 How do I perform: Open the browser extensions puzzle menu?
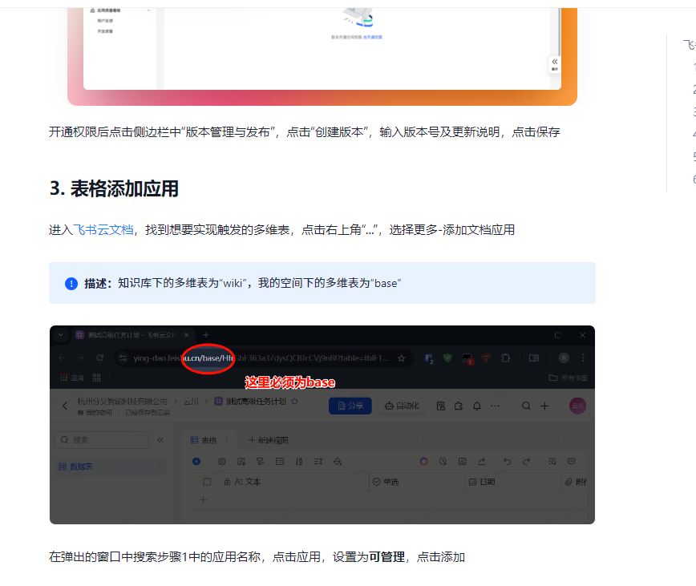coord(506,358)
